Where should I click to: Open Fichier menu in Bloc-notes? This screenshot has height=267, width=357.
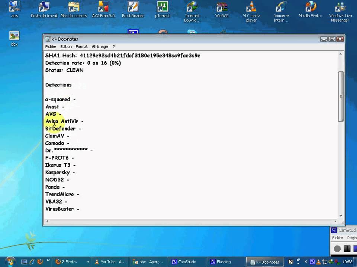click(x=51, y=47)
